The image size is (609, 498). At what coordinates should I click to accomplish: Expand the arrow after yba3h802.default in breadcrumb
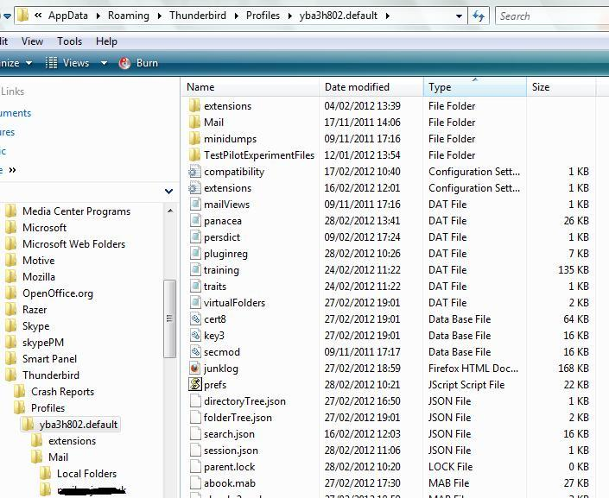[387, 16]
